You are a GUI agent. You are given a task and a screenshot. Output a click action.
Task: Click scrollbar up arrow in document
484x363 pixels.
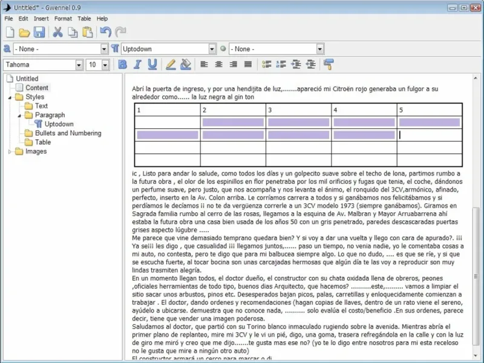476,79
